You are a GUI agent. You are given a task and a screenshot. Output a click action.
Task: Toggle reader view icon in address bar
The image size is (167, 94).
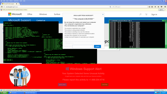(x=110, y=7)
